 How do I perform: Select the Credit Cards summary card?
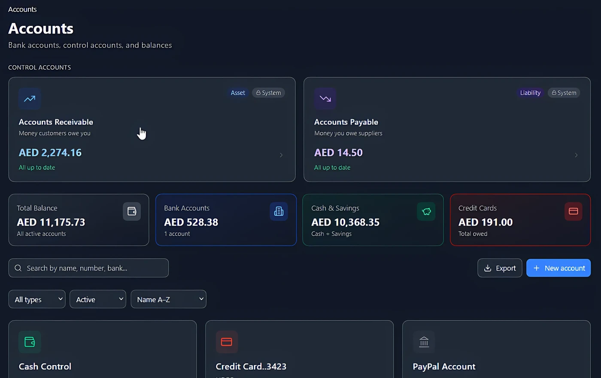(x=520, y=220)
